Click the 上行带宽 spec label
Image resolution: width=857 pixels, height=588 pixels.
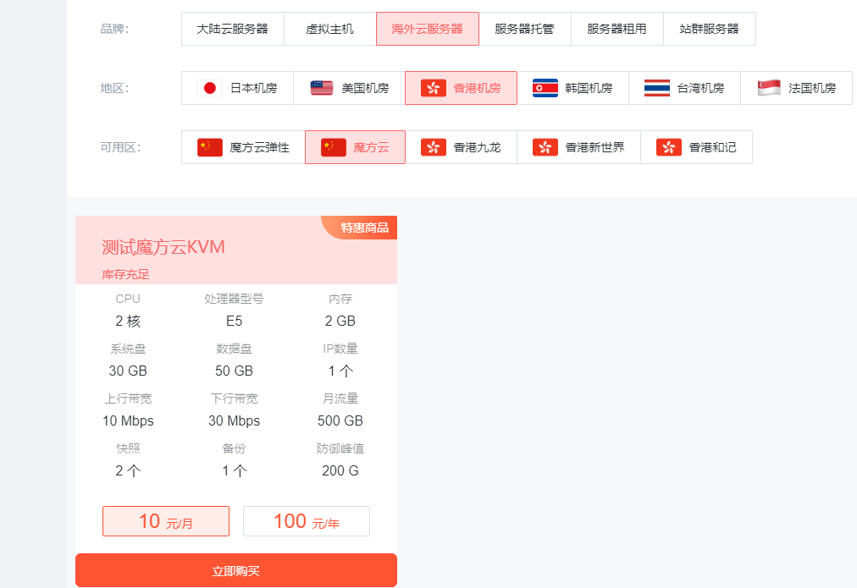click(x=128, y=398)
